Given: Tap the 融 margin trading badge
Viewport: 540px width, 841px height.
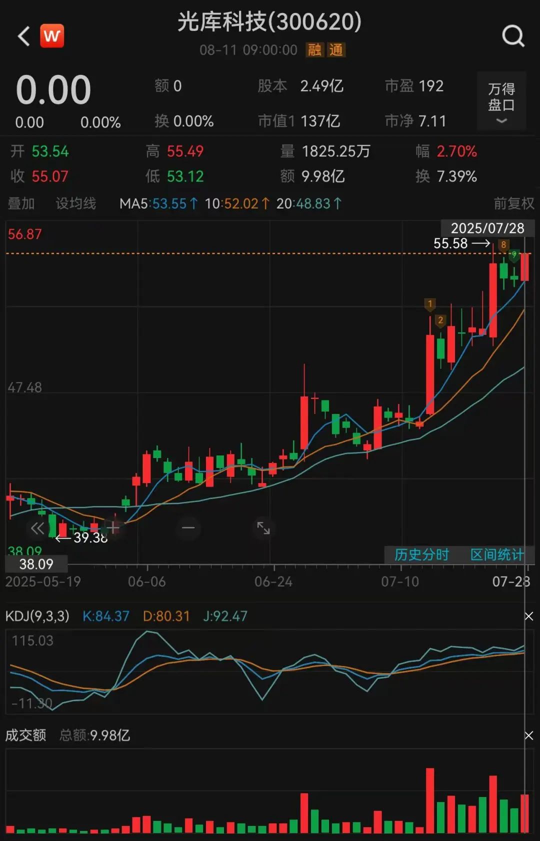Looking at the screenshot, I should pos(314,50).
